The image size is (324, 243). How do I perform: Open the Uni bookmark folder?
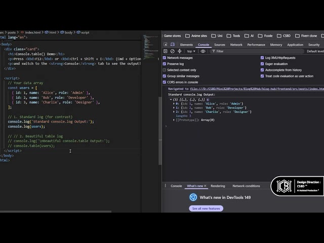pyautogui.click(x=217, y=36)
